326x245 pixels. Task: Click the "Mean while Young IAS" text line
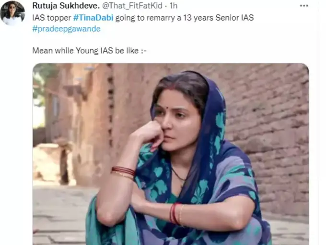point(89,50)
